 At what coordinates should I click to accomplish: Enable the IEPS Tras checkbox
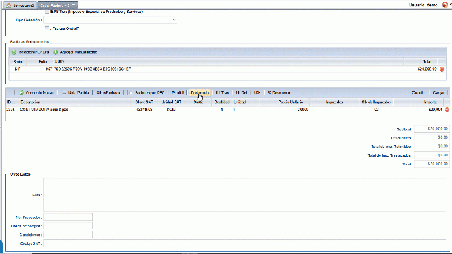click(47, 11)
